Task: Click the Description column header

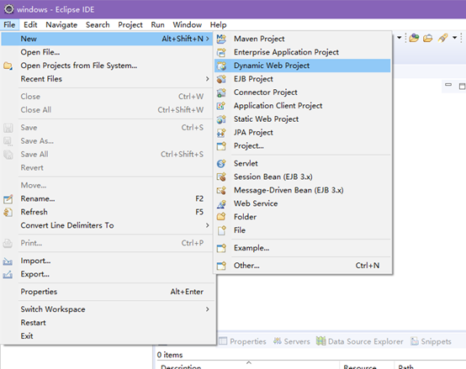Action: point(181,366)
